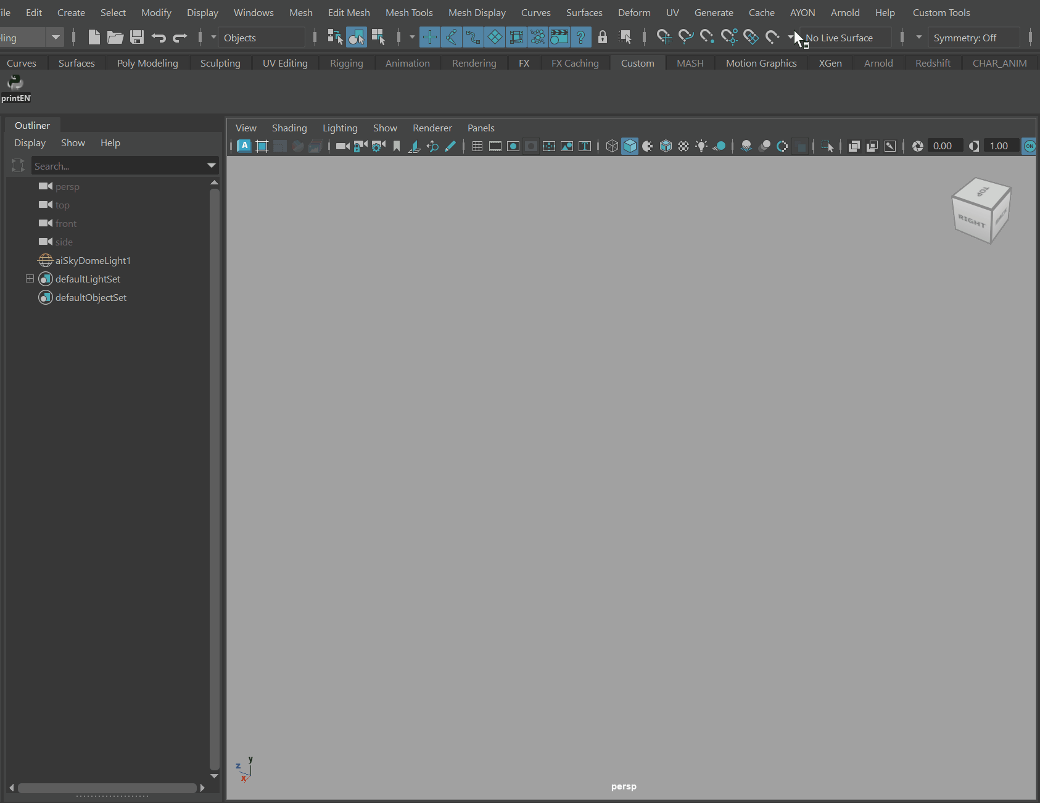Click the make live magnet icon
Screen dimensions: 1040x803
click(772, 38)
